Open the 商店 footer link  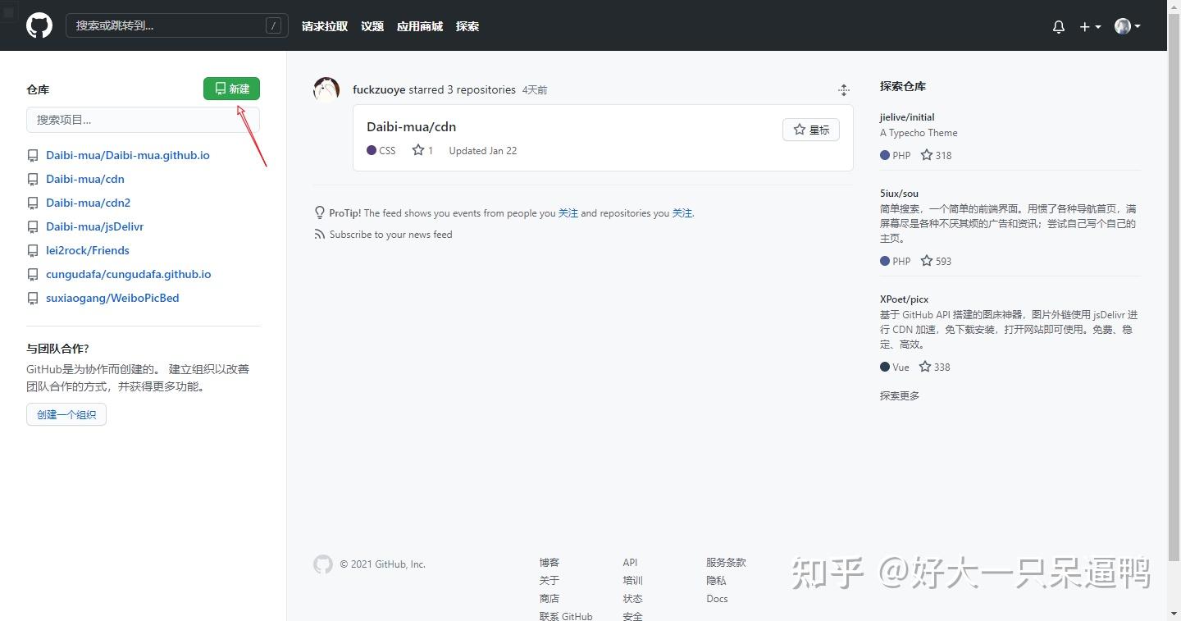pyautogui.click(x=549, y=599)
